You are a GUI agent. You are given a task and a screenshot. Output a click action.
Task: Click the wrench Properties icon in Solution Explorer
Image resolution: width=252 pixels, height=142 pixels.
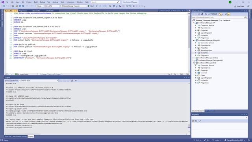[x=226, y=14]
